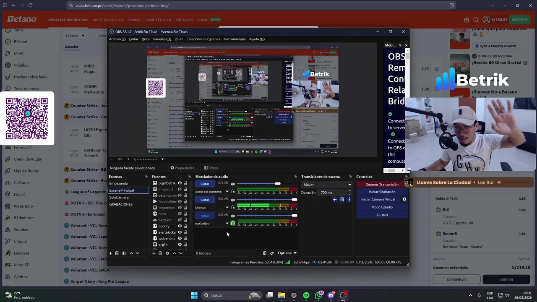
Task: Unlock the LogoBetrik source lock
Action: point(185,183)
